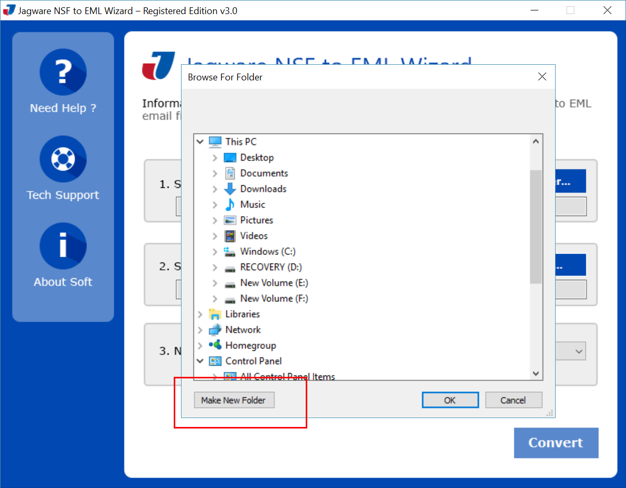The image size is (626, 488).
Task: Select the 'Desktop' tree row text
Action: 257,158
